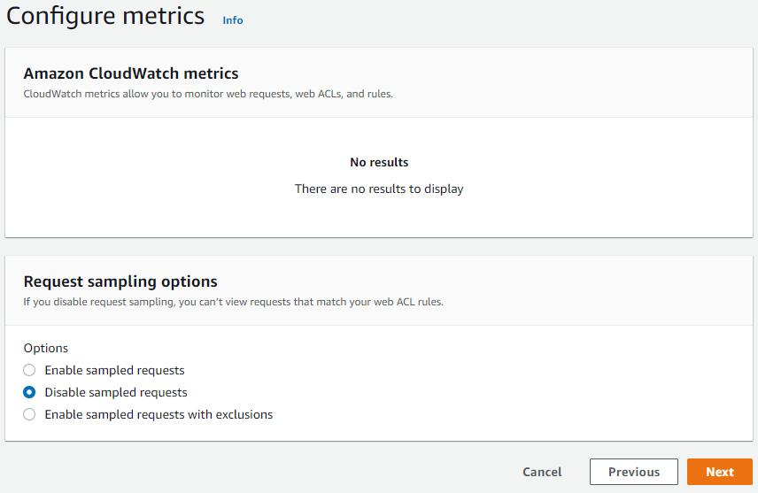Click the "Enable sampled requests with exclusions" label

[x=159, y=414]
